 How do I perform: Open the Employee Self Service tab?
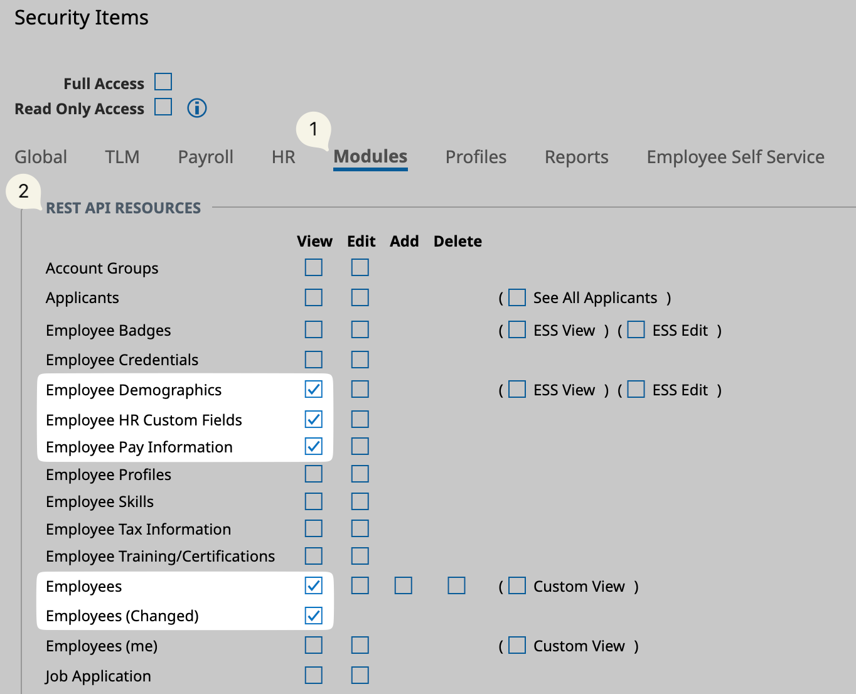pyautogui.click(x=736, y=157)
